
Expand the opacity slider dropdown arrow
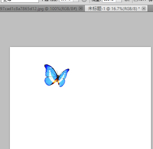(76, 1)
